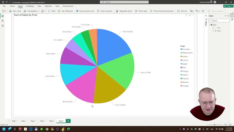This screenshot has height=132, width=234.
Task: Show hidden system tray icons
Action: click(180, 129)
